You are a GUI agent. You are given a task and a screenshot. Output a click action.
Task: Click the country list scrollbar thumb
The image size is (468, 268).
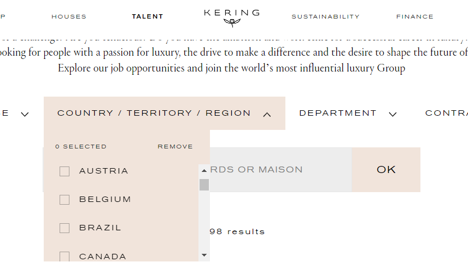(204, 185)
